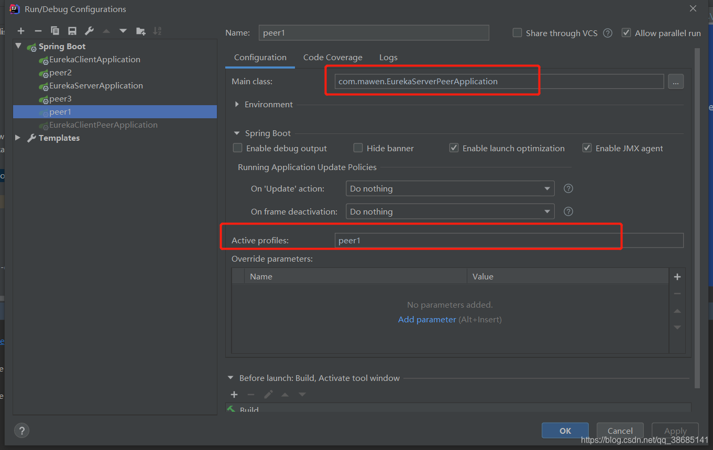
Task: Click the Active profiles input field
Action: pyautogui.click(x=509, y=241)
